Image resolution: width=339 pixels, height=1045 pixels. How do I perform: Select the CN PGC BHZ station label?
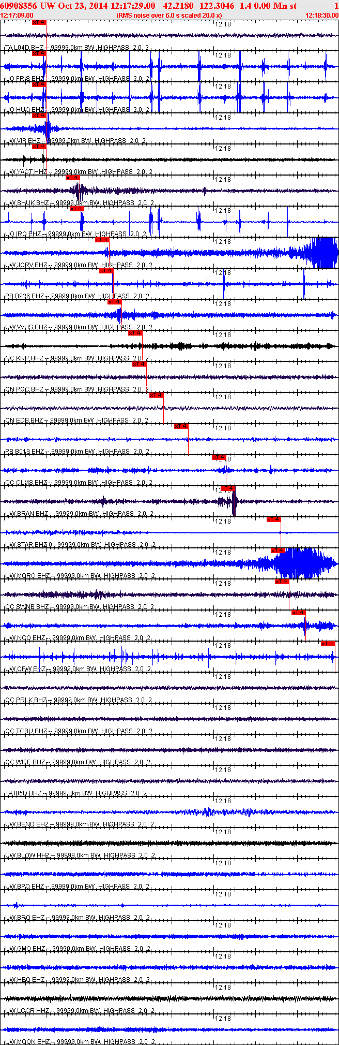click(x=24, y=389)
